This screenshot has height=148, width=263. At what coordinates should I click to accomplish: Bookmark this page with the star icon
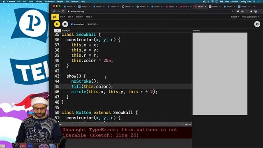(x=233, y=12)
